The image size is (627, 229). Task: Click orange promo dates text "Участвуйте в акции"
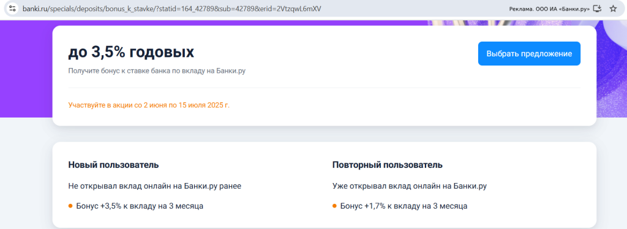pos(149,105)
